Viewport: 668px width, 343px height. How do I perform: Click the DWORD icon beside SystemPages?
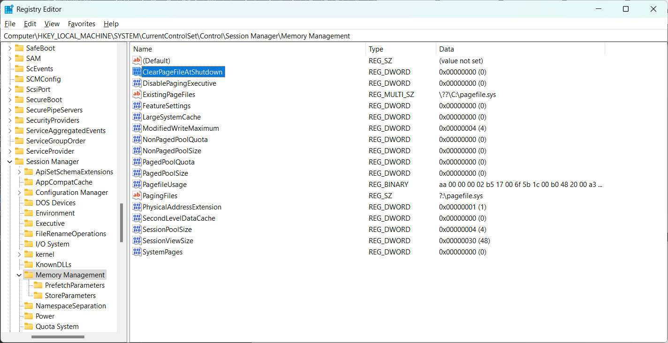tap(137, 252)
